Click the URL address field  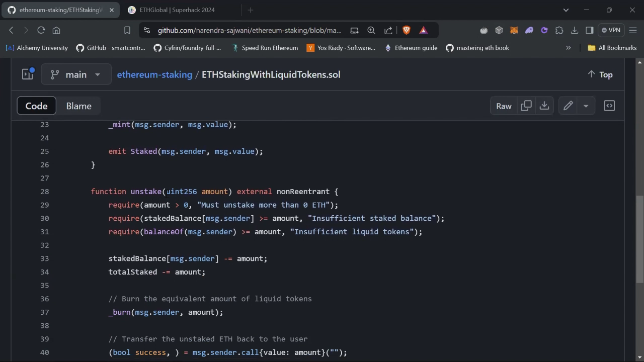[250, 30]
